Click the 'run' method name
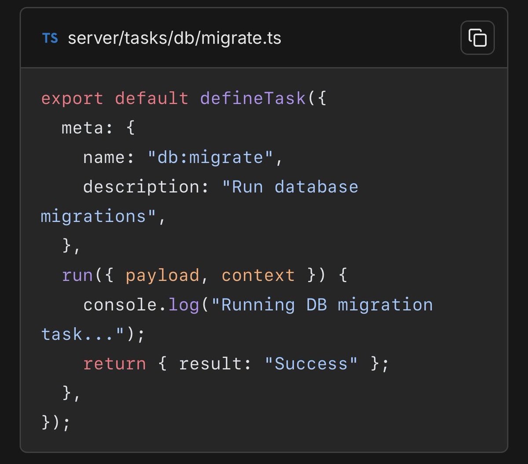Image resolution: width=528 pixels, height=464 pixels. (x=77, y=275)
